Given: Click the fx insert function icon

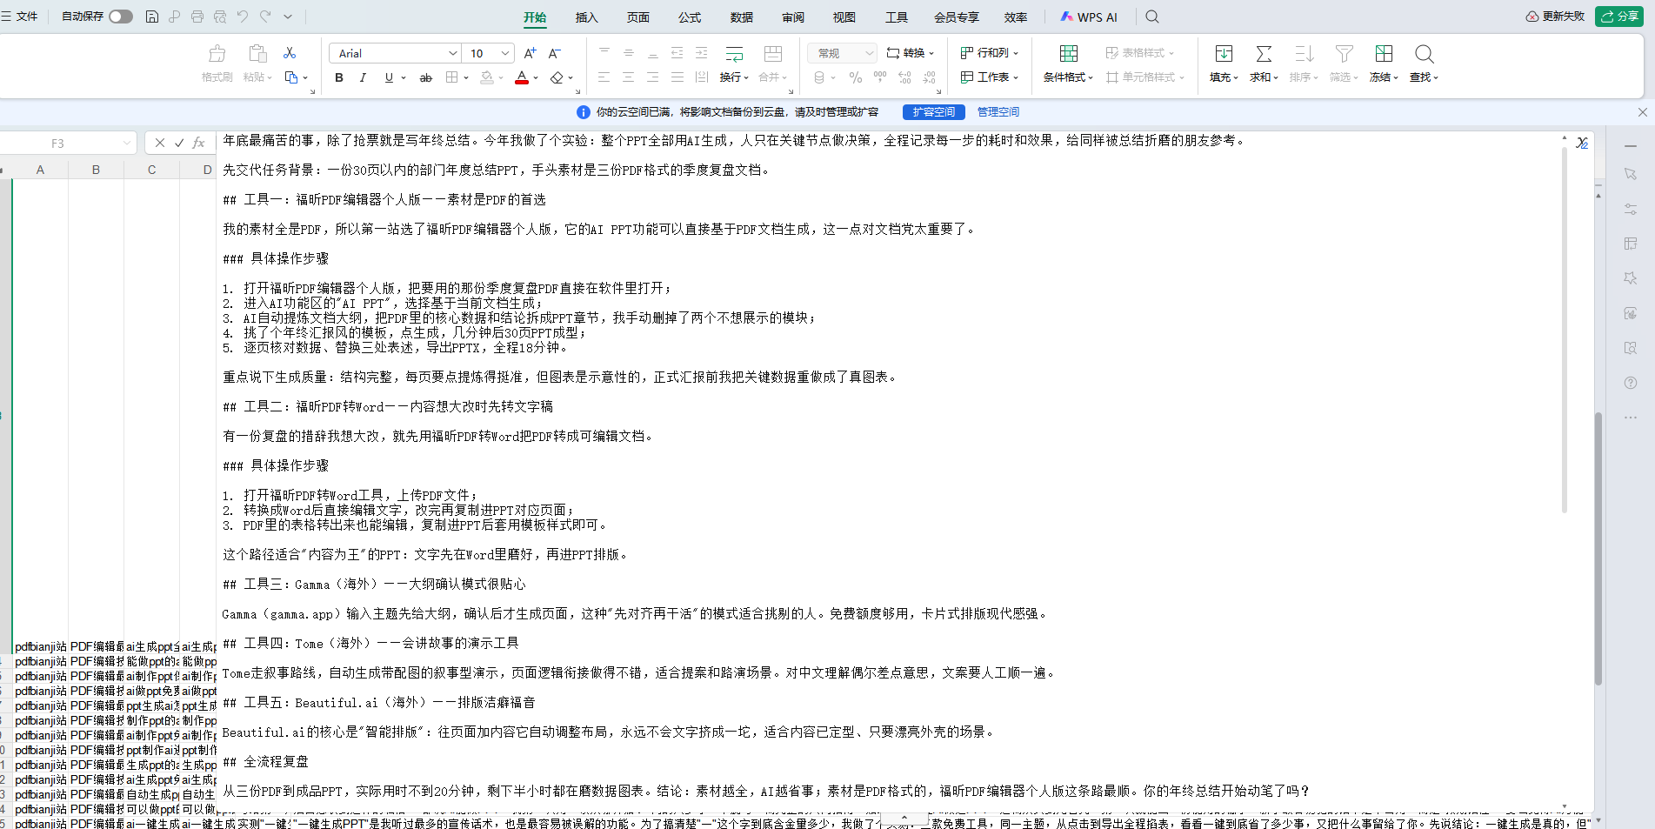Looking at the screenshot, I should pos(198,143).
